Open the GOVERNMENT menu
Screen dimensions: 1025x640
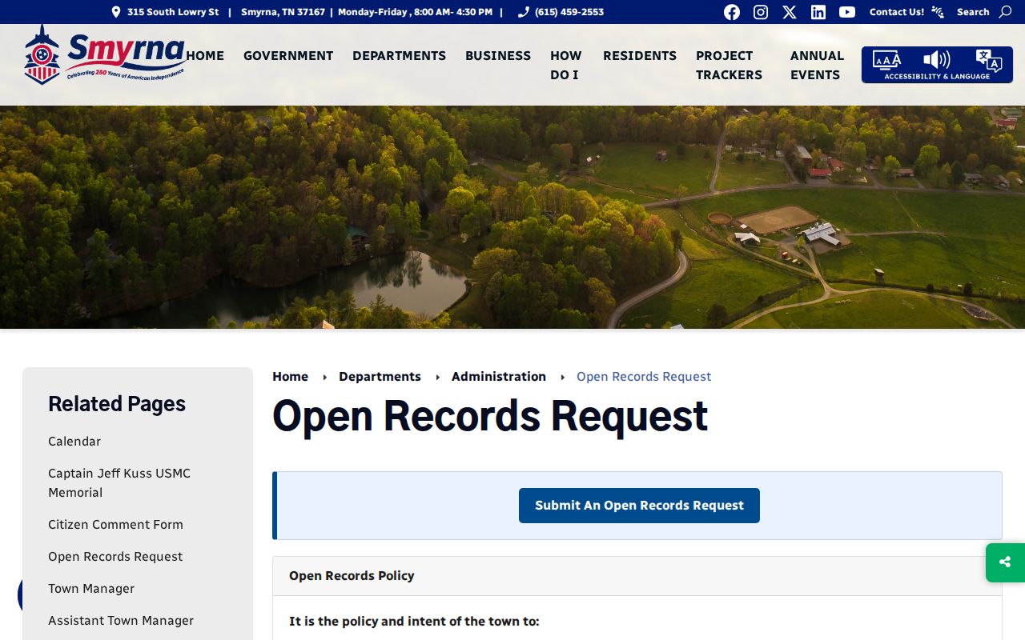[288, 55]
